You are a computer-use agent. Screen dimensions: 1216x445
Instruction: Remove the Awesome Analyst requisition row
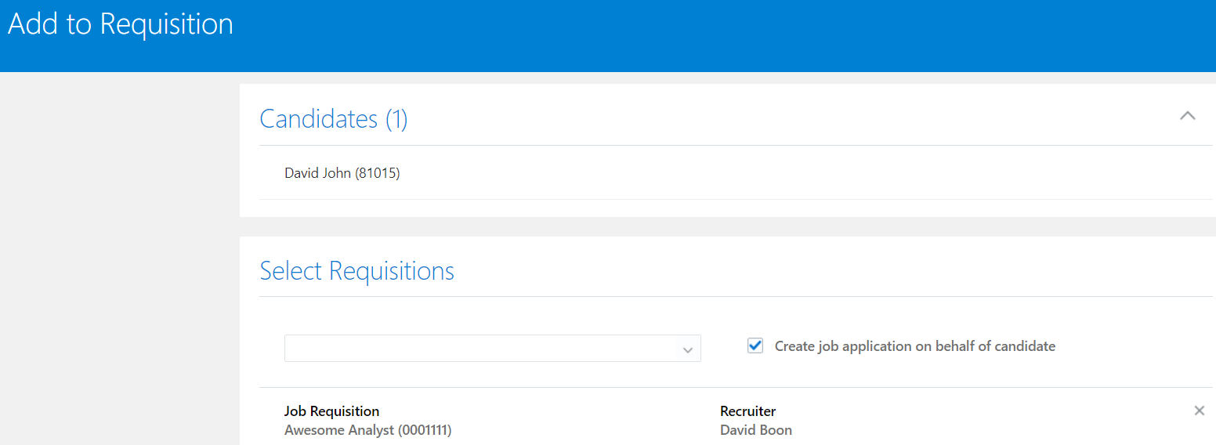1199,411
